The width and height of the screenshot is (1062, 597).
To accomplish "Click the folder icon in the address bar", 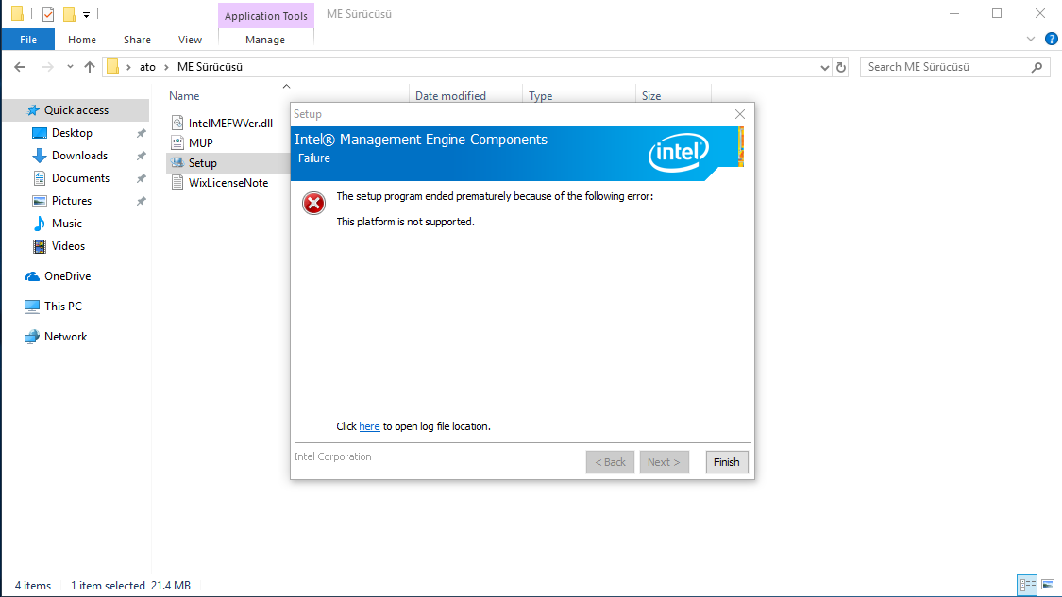I will (x=113, y=66).
